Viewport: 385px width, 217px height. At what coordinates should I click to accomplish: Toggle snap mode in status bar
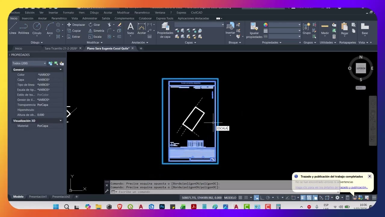(x=246, y=198)
